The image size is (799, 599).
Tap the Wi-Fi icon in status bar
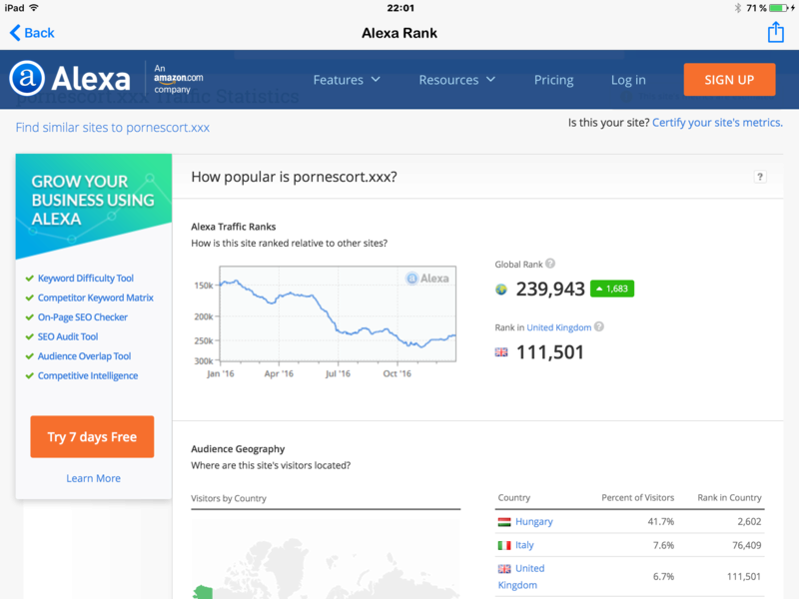pos(34,8)
